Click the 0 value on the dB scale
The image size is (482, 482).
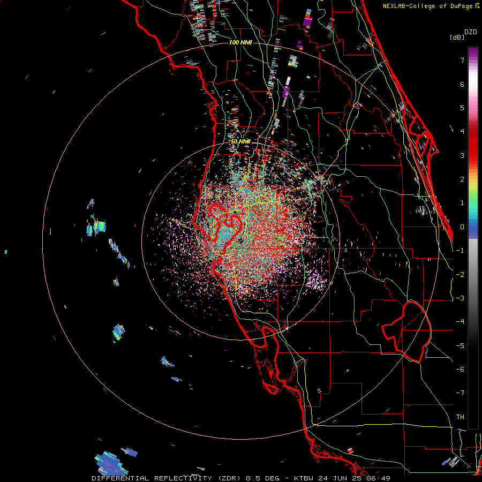tap(462, 227)
